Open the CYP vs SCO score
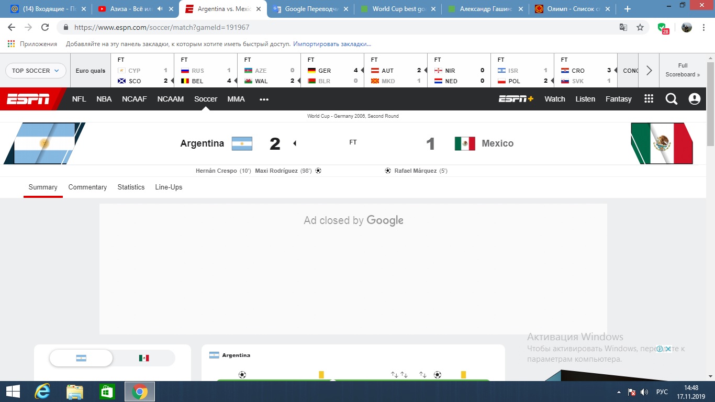 (142, 71)
